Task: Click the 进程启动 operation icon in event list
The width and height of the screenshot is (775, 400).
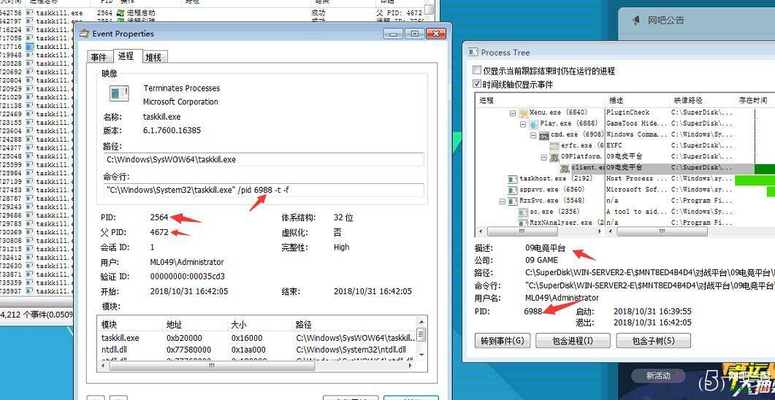Action: 120,13
